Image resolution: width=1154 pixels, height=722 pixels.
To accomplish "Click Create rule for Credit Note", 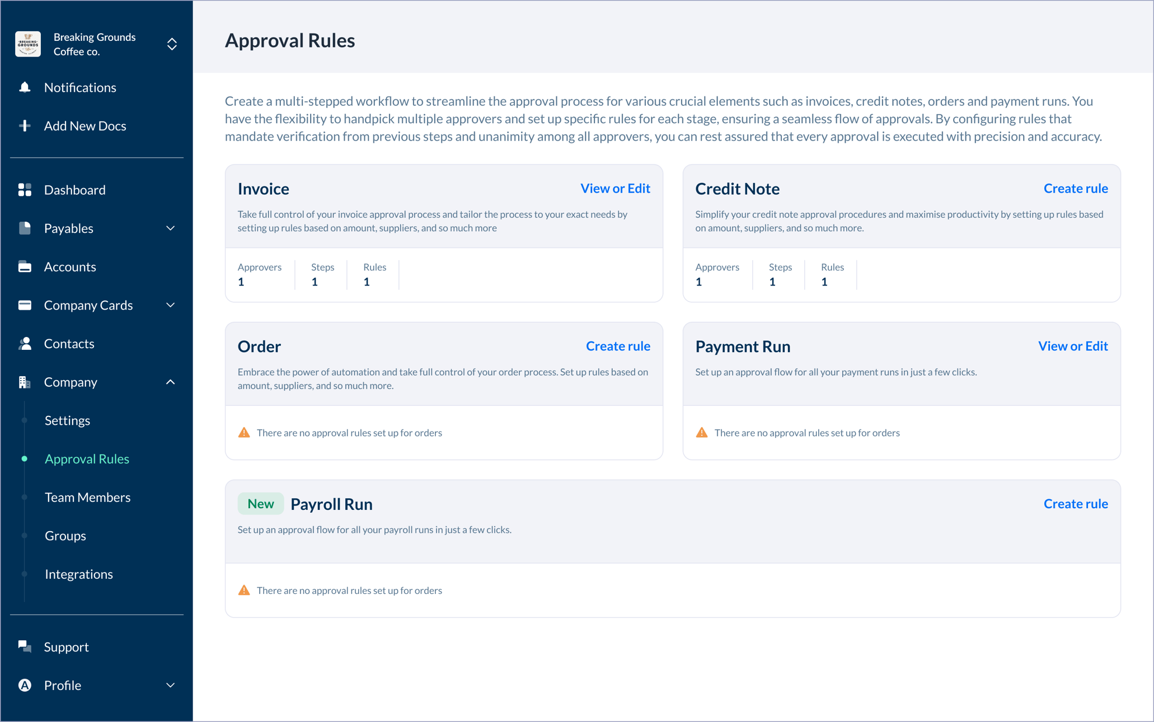I will 1076,189.
